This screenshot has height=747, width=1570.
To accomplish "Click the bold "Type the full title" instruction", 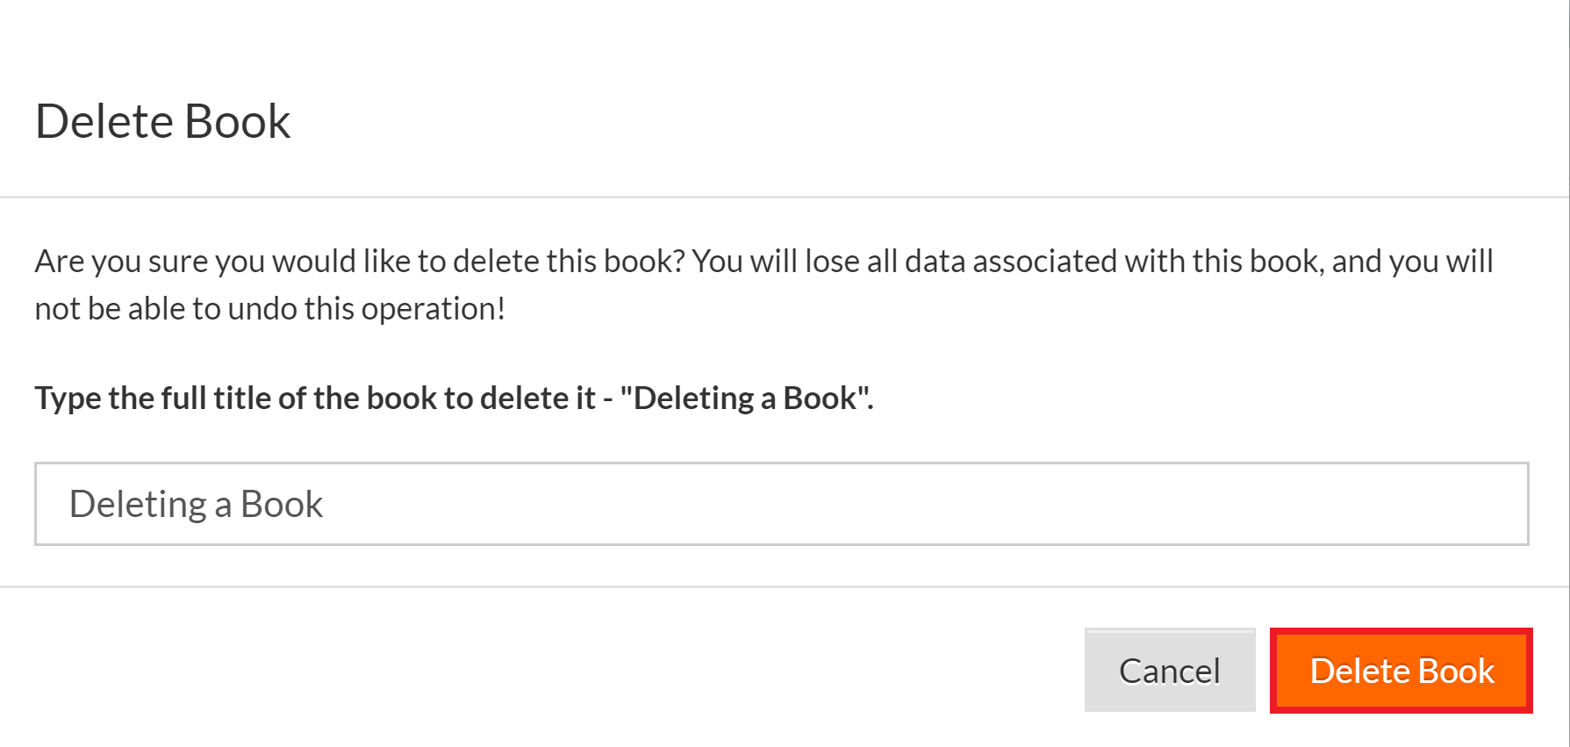I will (454, 399).
